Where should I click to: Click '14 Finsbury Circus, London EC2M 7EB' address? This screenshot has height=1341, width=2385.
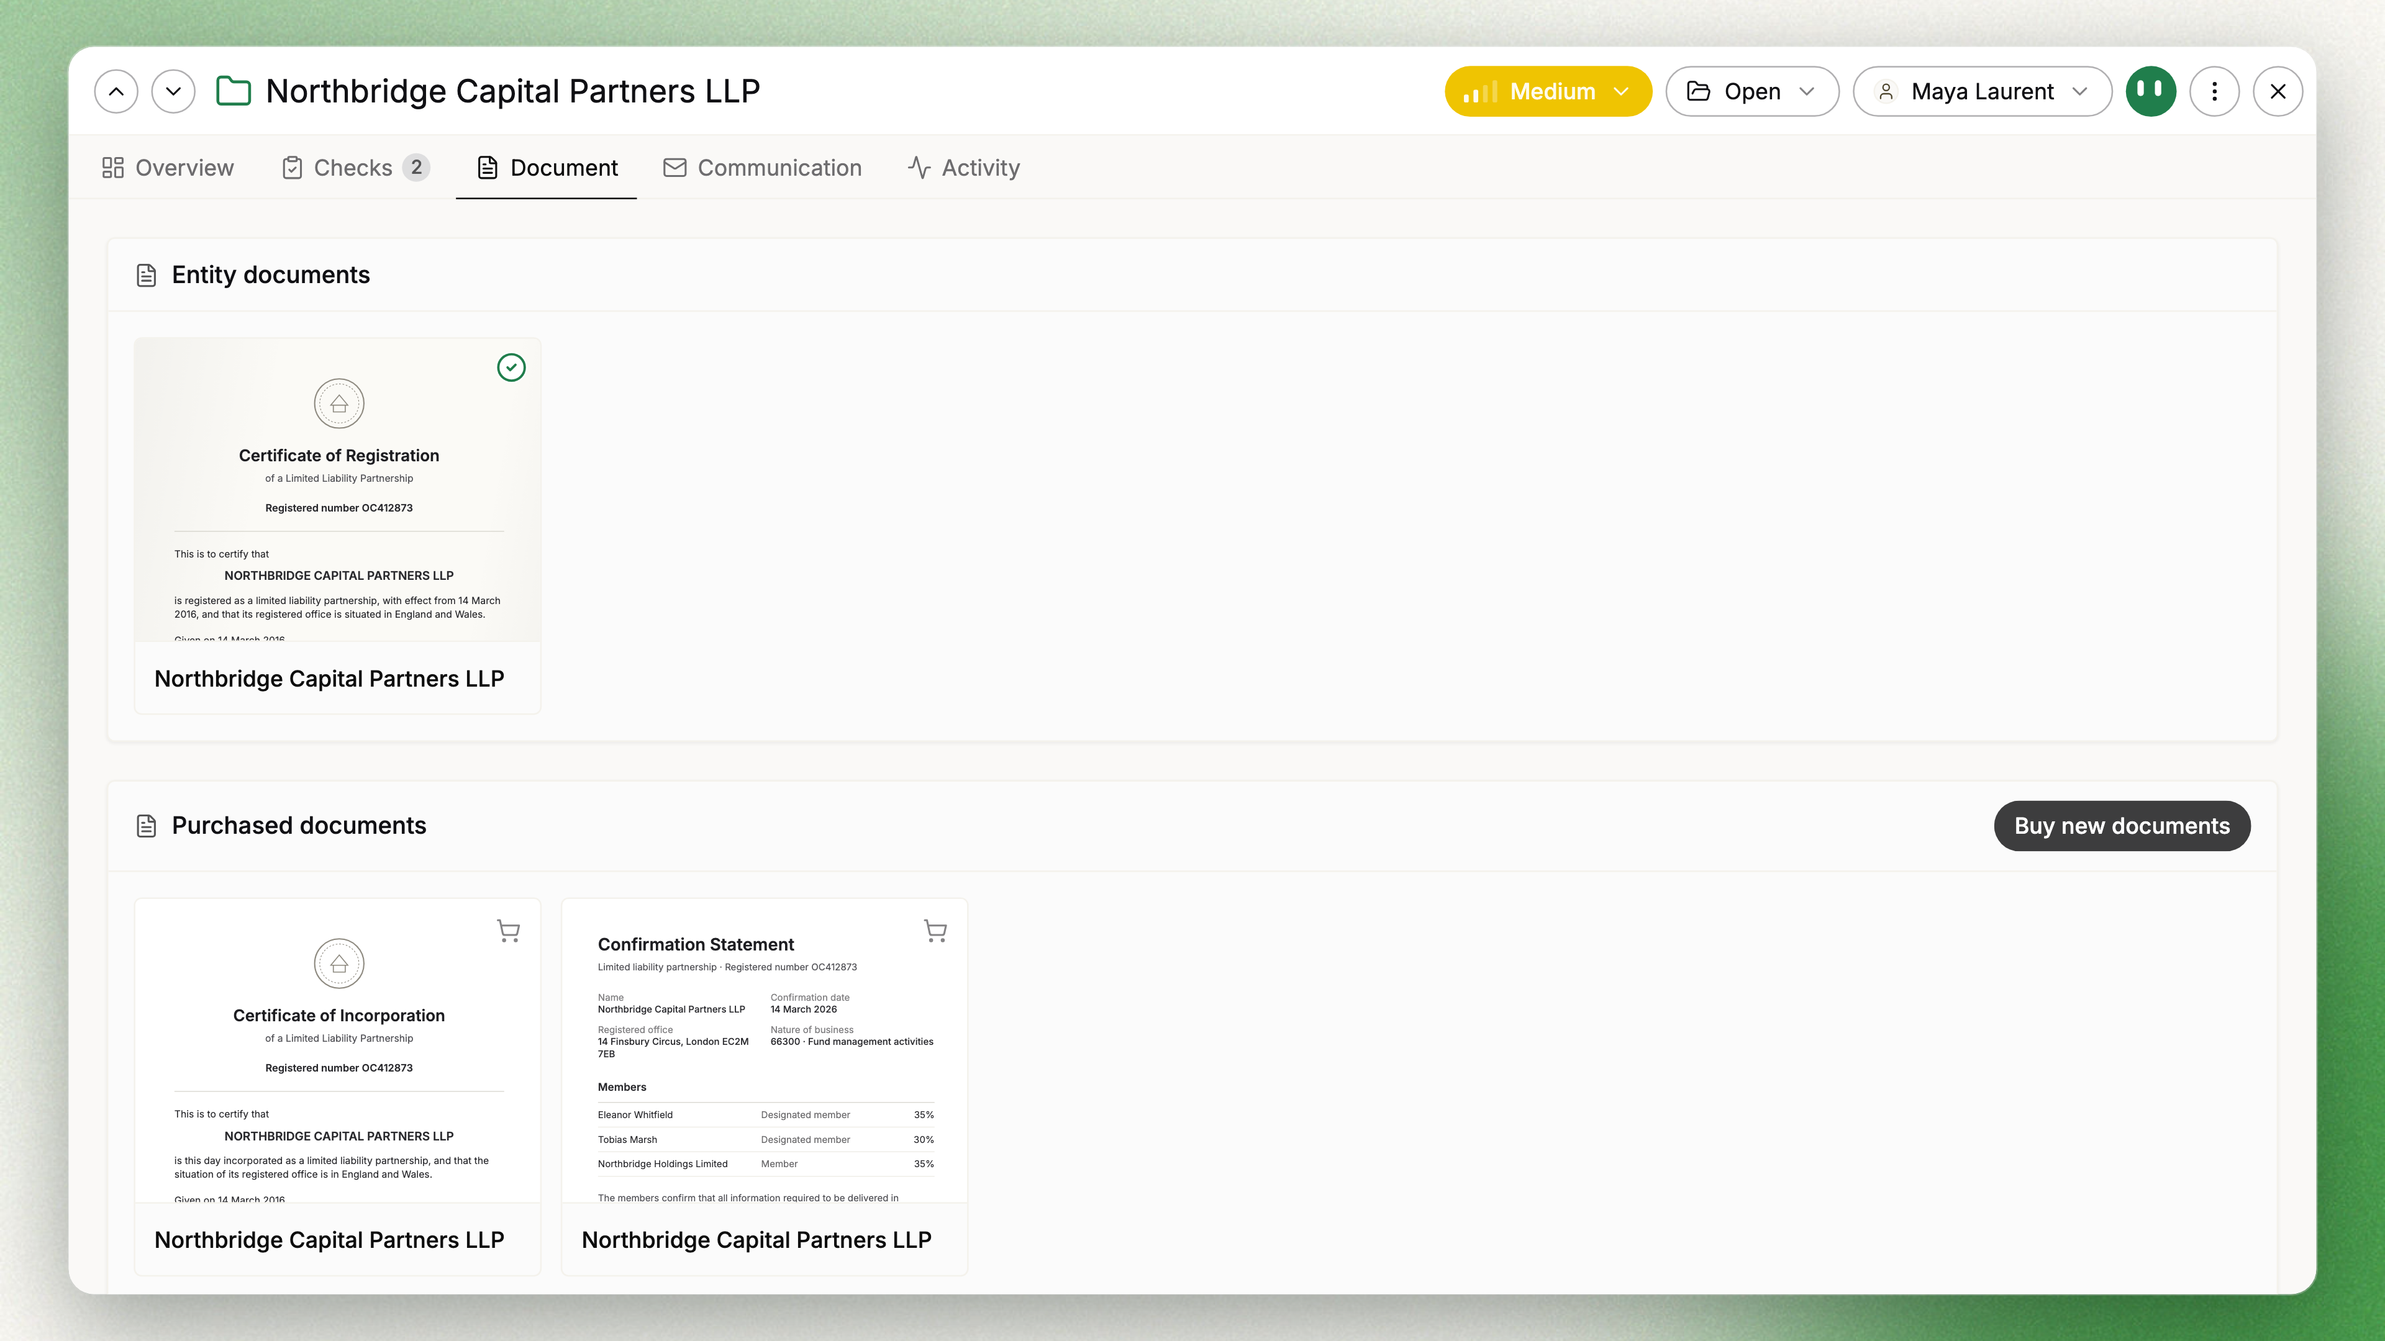pos(673,1047)
